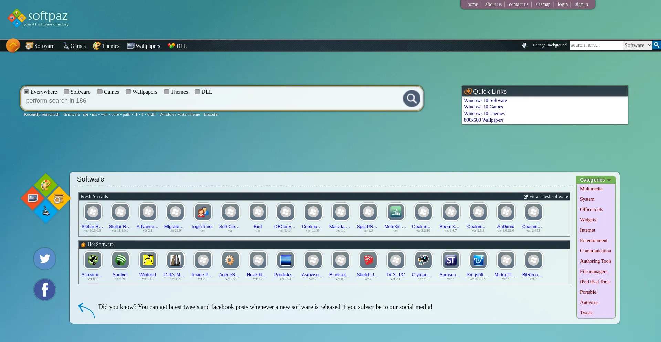
Task: Open the Software dropdown next to search
Action: (x=637, y=45)
